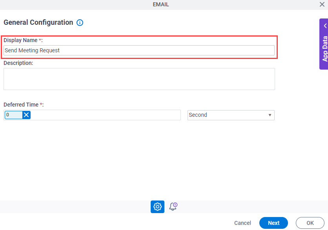Viewport: 328px width, 230px height.
Task: Open the notification bell settings tab
Action: (x=173, y=206)
